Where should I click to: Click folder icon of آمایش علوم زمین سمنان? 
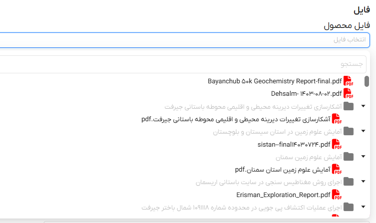[349, 157]
